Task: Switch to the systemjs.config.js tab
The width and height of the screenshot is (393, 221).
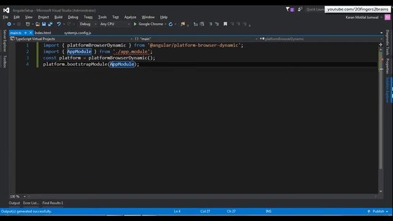Action: tap(78, 33)
